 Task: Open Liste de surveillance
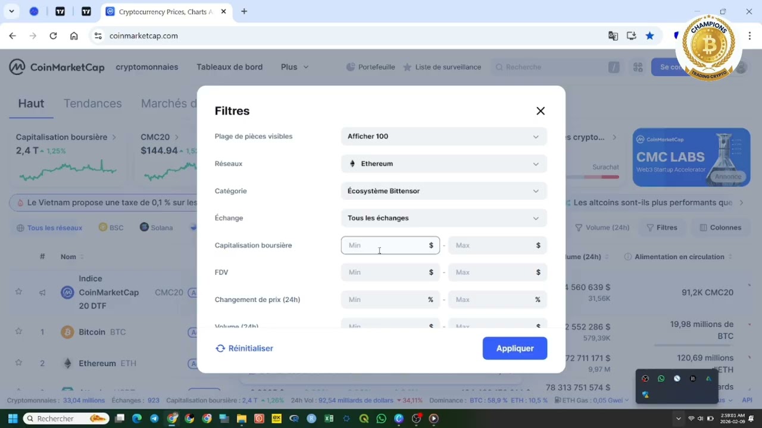tap(442, 67)
